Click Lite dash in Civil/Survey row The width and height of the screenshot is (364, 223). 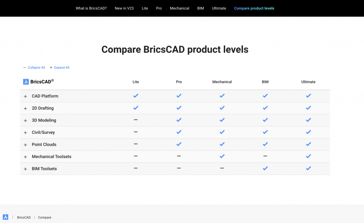click(x=136, y=132)
